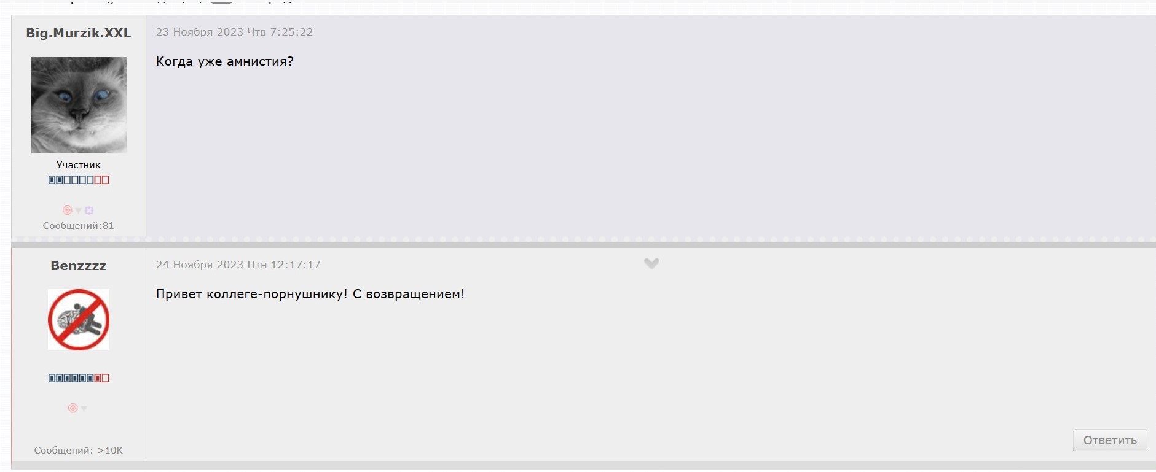Screen dimensions: 1156x472
Task: Click the pink target icon under Benzzzz
Action: coord(73,408)
